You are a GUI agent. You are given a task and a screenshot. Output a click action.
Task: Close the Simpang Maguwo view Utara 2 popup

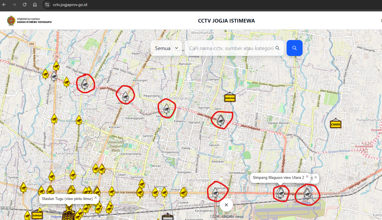[x=307, y=177]
